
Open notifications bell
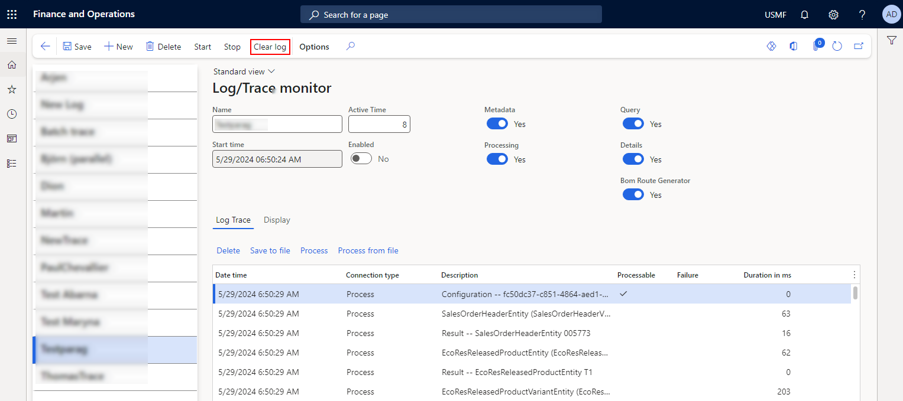tap(804, 15)
